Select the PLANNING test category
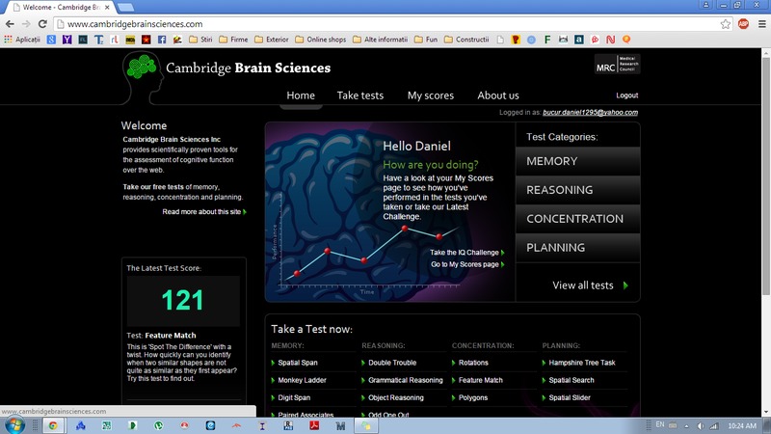771x434 pixels. pyautogui.click(x=577, y=248)
